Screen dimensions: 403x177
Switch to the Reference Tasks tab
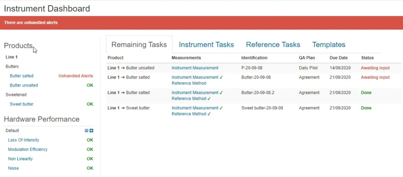pyautogui.click(x=273, y=45)
